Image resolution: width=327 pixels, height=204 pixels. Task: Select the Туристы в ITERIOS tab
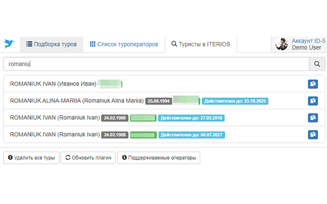[x=201, y=44]
